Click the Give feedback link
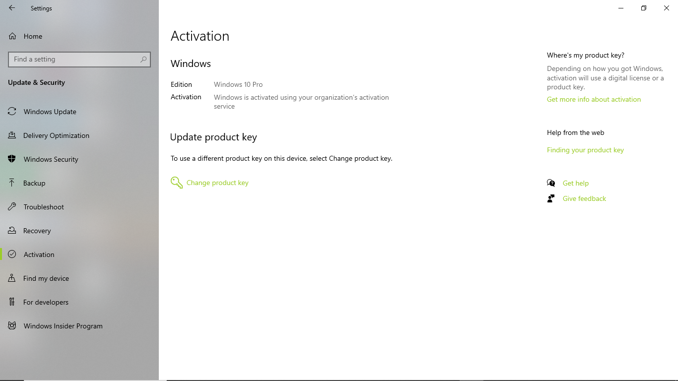This screenshot has height=381, width=678. (584, 198)
